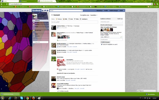Open the Jaunākās news feed sort dropdown
Screen dimensions: 159x100
94,15
